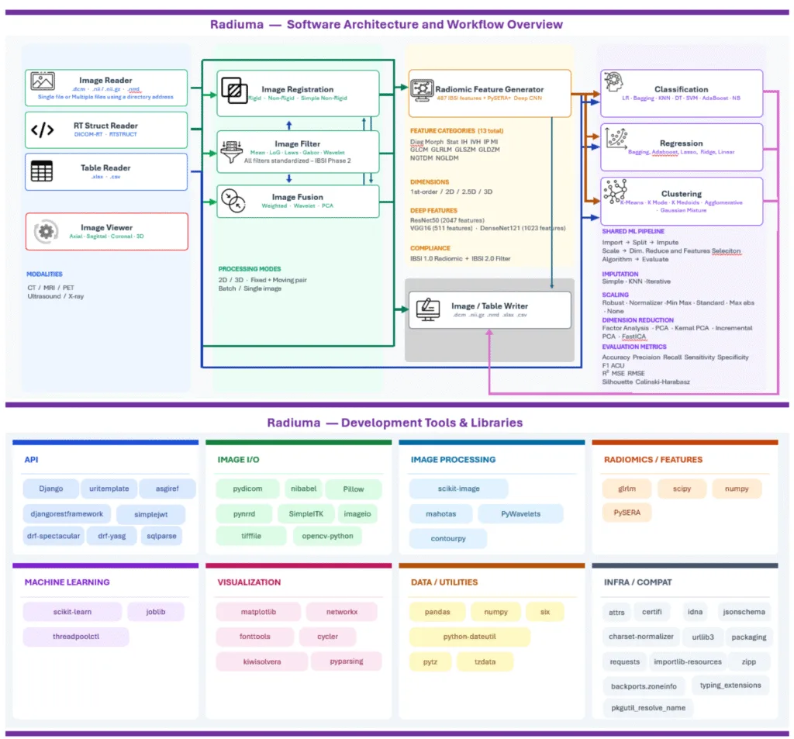Click the IMAGE I/O section heading
The image size is (794, 739).
238,459
